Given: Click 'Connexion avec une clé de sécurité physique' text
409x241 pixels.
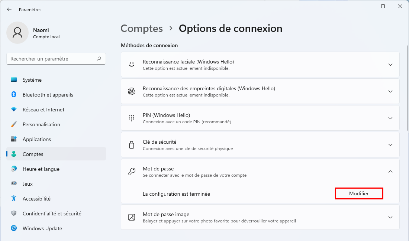Looking at the screenshot, I should click(x=188, y=149).
